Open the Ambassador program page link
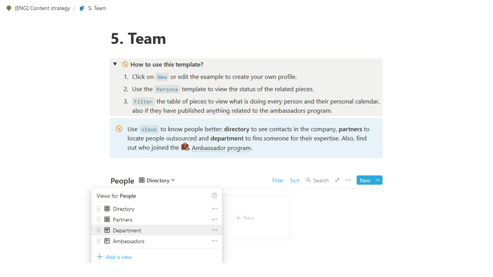The image size is (493, 277). point(221,148)
